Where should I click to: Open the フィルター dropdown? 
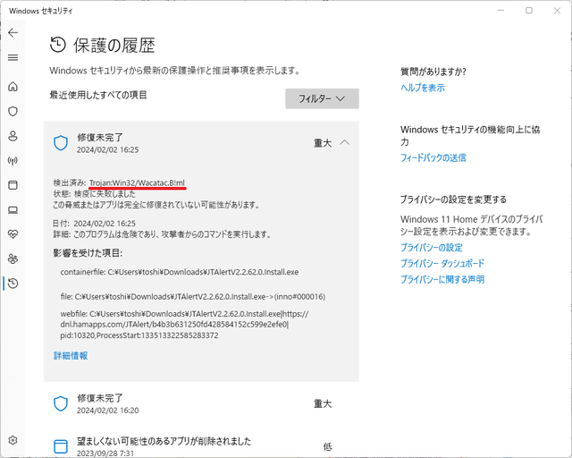click(322, 98)
